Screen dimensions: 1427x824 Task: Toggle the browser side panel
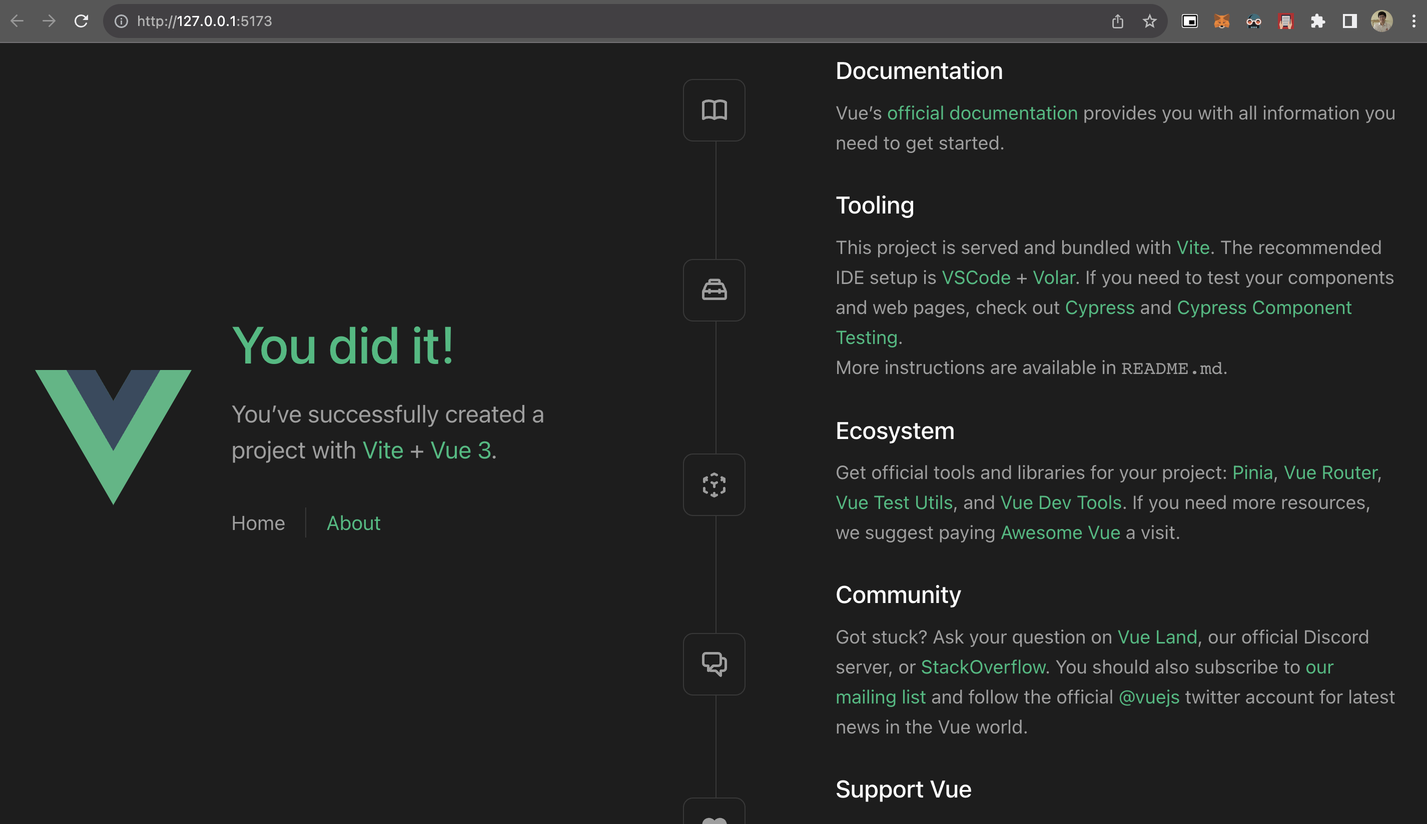(1350, 21)
